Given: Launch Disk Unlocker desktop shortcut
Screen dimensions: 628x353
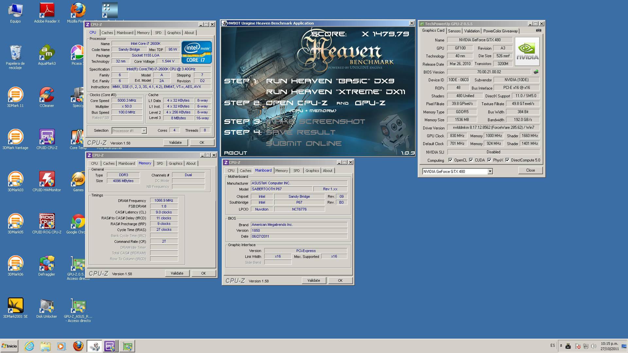Looking at the screenshot, I should [x=47, y=308].
